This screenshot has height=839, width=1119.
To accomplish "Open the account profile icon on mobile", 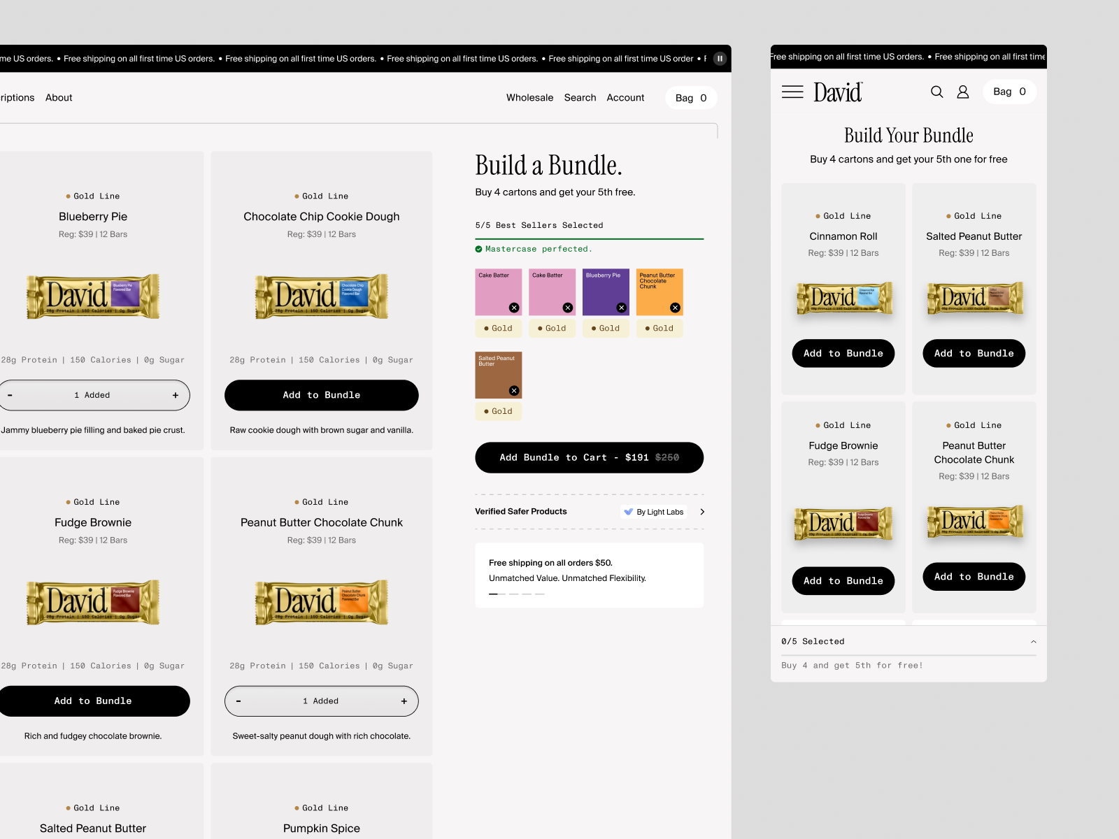I will 963,92.
